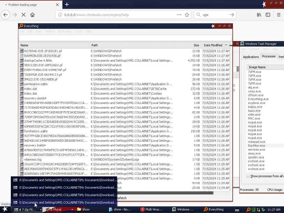Bookmark this page with the star icon
Screen dimensions: 284x213
coord(187,15)
